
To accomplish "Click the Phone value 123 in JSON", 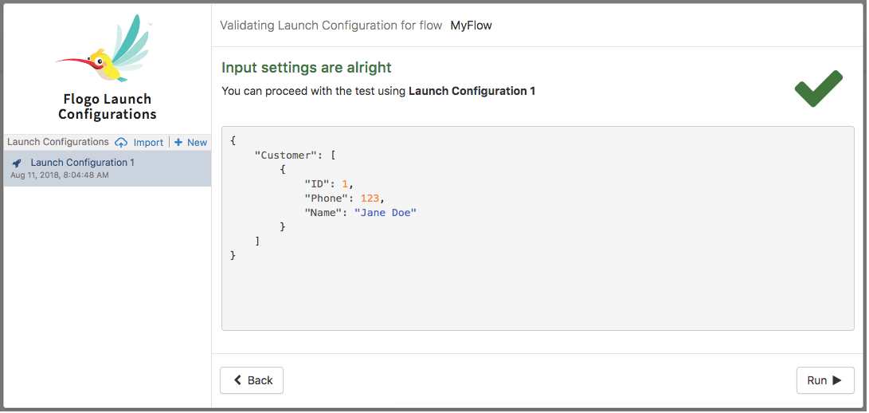I will point(370,199).
